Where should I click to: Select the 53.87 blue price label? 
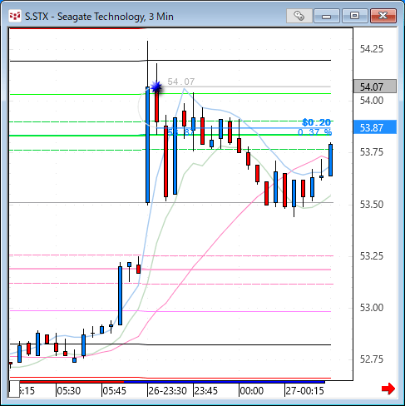pyautogui.click(x=375, y=127)
